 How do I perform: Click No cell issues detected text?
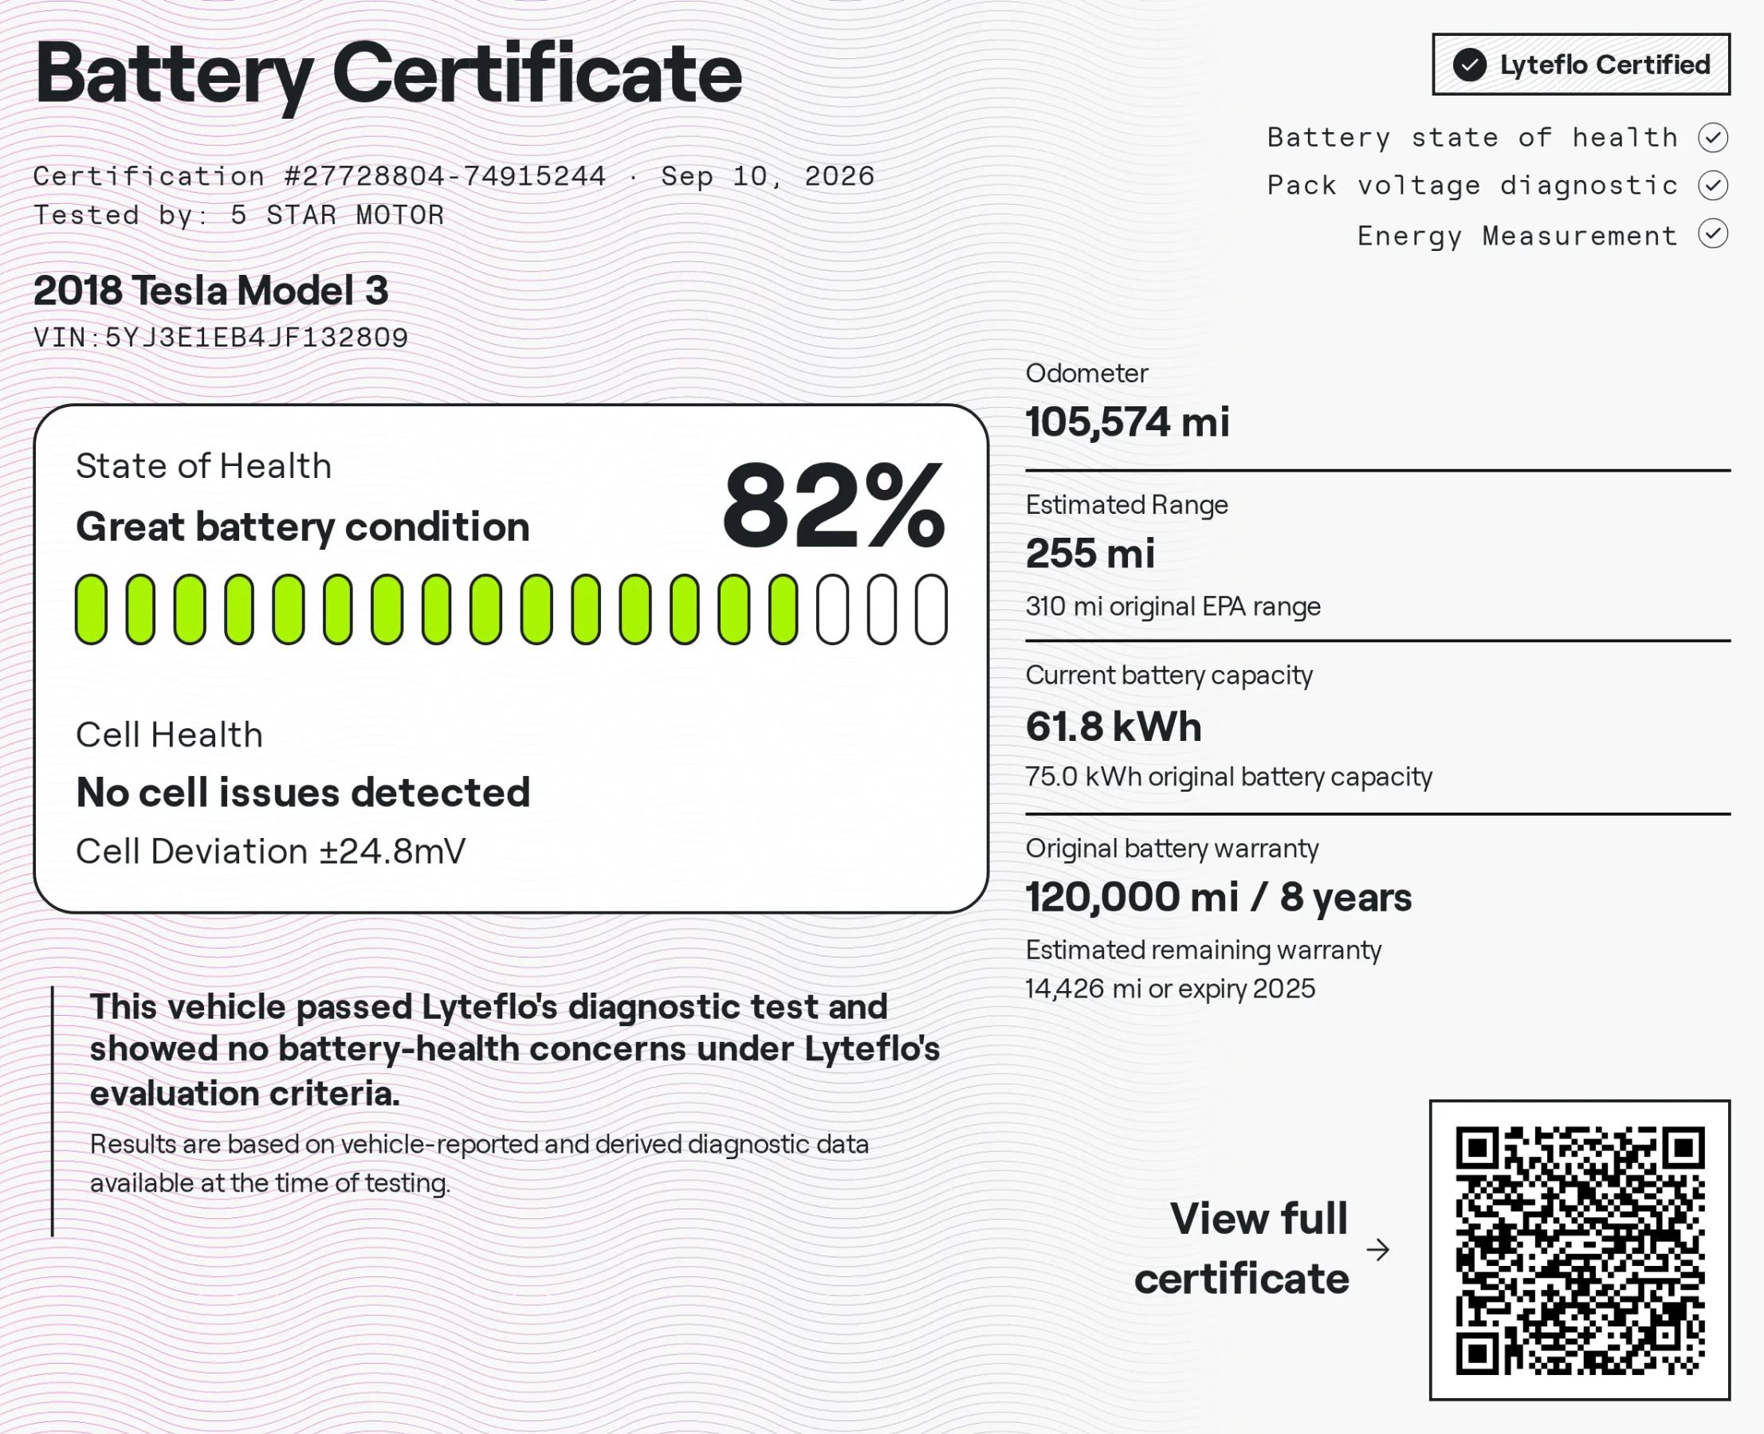click(303, 792)
